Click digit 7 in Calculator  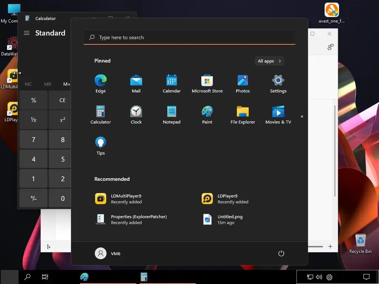[x=34, y=139]
